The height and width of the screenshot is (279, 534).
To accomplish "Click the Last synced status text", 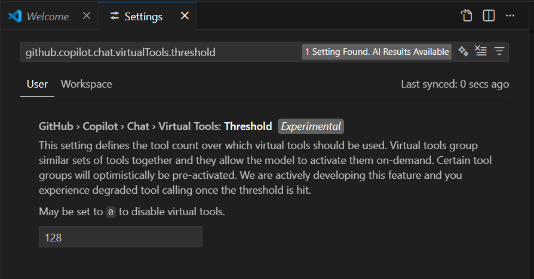I will [x=455, y=84].
